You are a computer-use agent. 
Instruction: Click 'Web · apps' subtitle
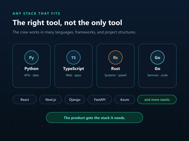point(73,75)
